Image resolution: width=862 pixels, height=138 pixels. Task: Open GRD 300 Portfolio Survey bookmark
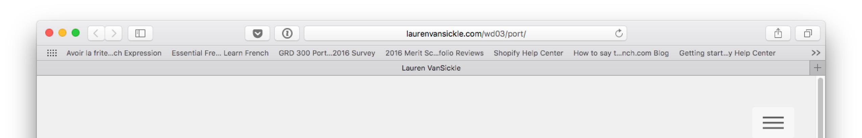327,53
